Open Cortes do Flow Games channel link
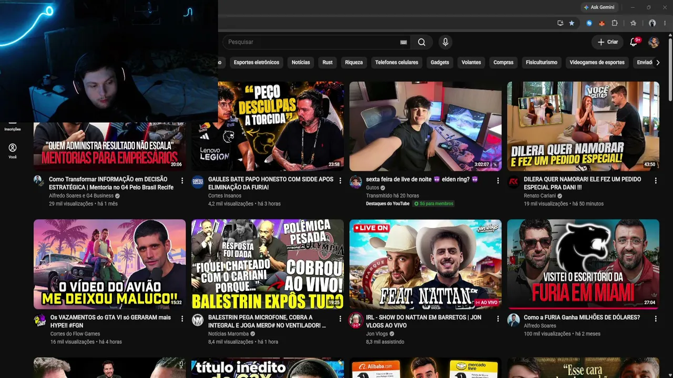The image size is (673, 378). (x=75, y=334)
